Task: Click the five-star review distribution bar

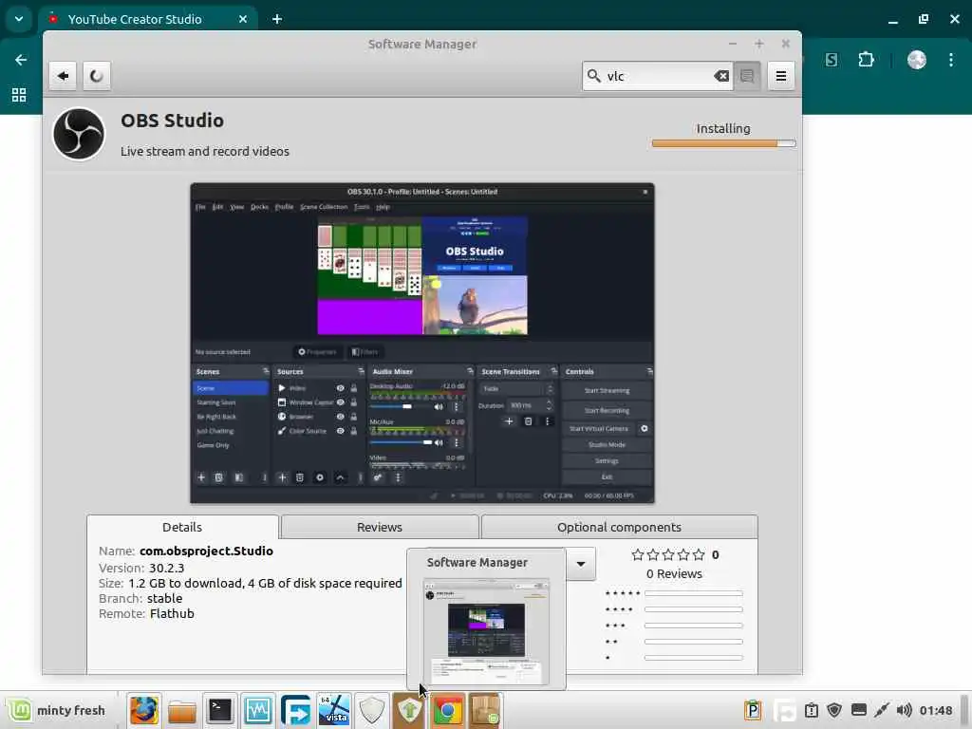Action: pos(693,593)
